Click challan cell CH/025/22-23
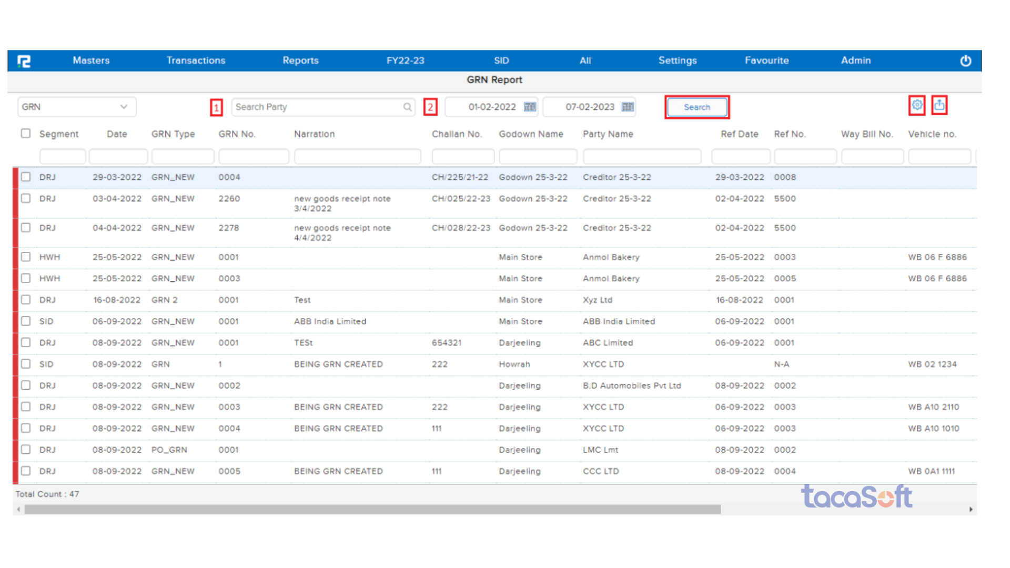The width and height of the screenshot is (1010, 568). pyautogui.click(x=461, y=199)
